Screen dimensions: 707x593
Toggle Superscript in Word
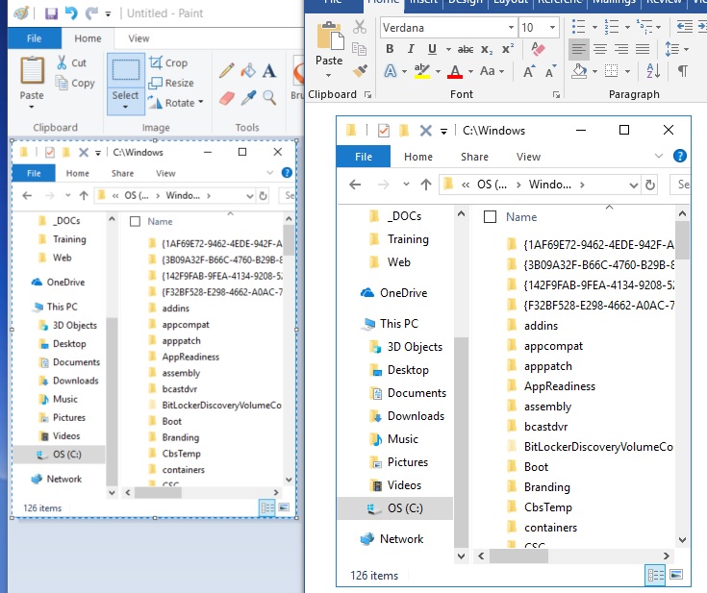pos(508,49)
